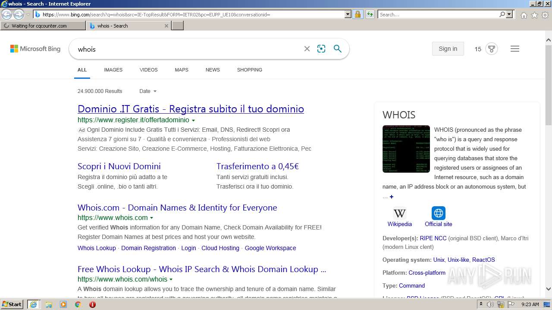Screen dimensions: 552x310
Task: Open Favorites via the star icon
Action: pos(534,15)
